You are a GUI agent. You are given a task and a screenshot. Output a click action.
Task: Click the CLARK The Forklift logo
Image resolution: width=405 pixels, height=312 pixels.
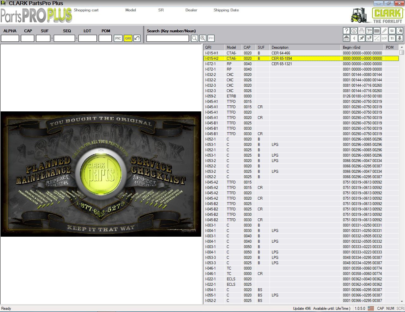(x=377, y=15)
